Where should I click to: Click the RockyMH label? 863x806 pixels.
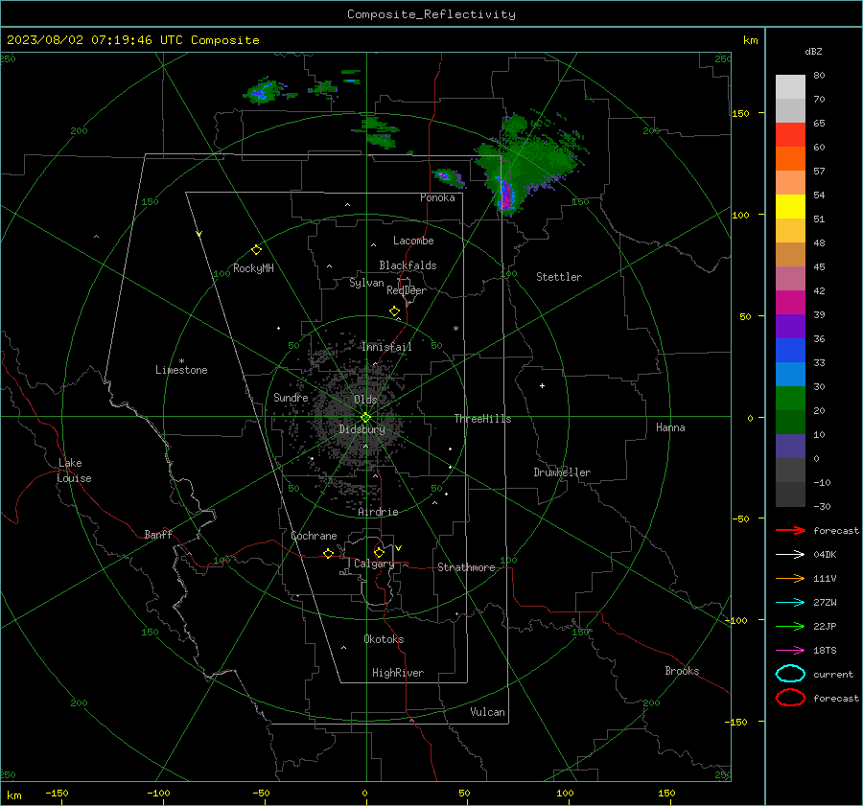pos(253,268)
